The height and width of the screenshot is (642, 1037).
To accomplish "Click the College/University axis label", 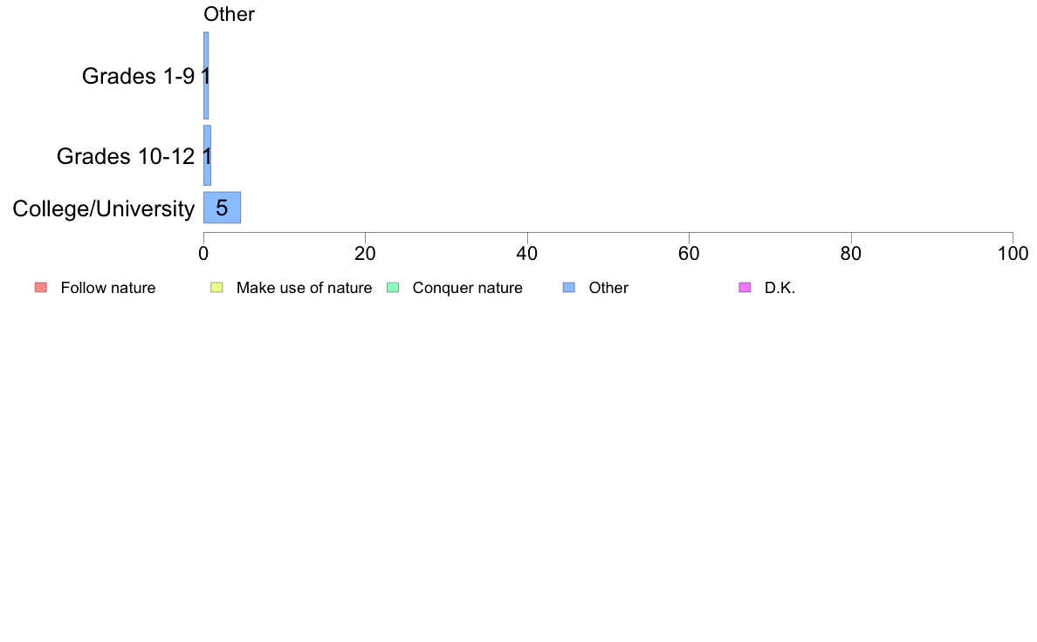I will click(104, 209).
